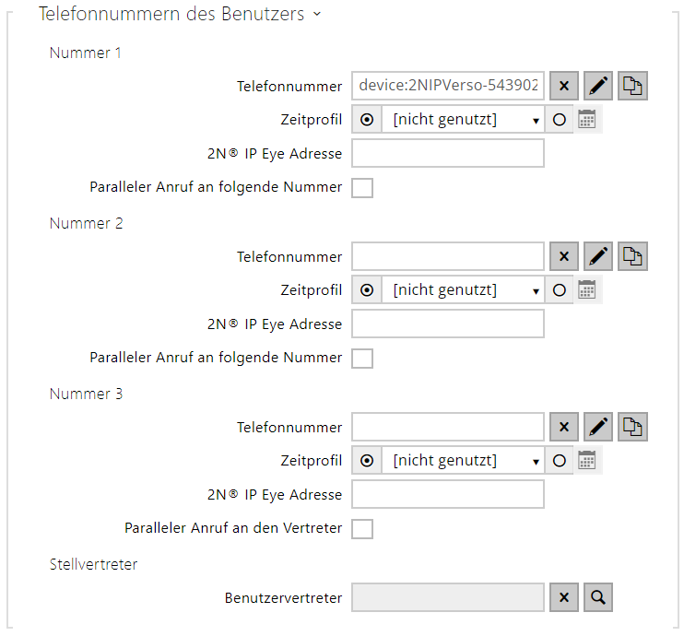Clear the Benutzervertreter field with X icon
This screenshot has height=636, width=684.
coord(564,597)
